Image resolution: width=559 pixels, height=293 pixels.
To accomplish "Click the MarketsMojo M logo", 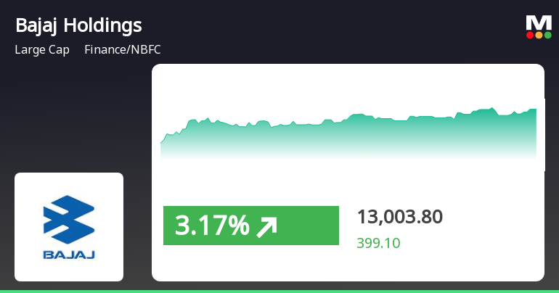I will coord(539,22).
